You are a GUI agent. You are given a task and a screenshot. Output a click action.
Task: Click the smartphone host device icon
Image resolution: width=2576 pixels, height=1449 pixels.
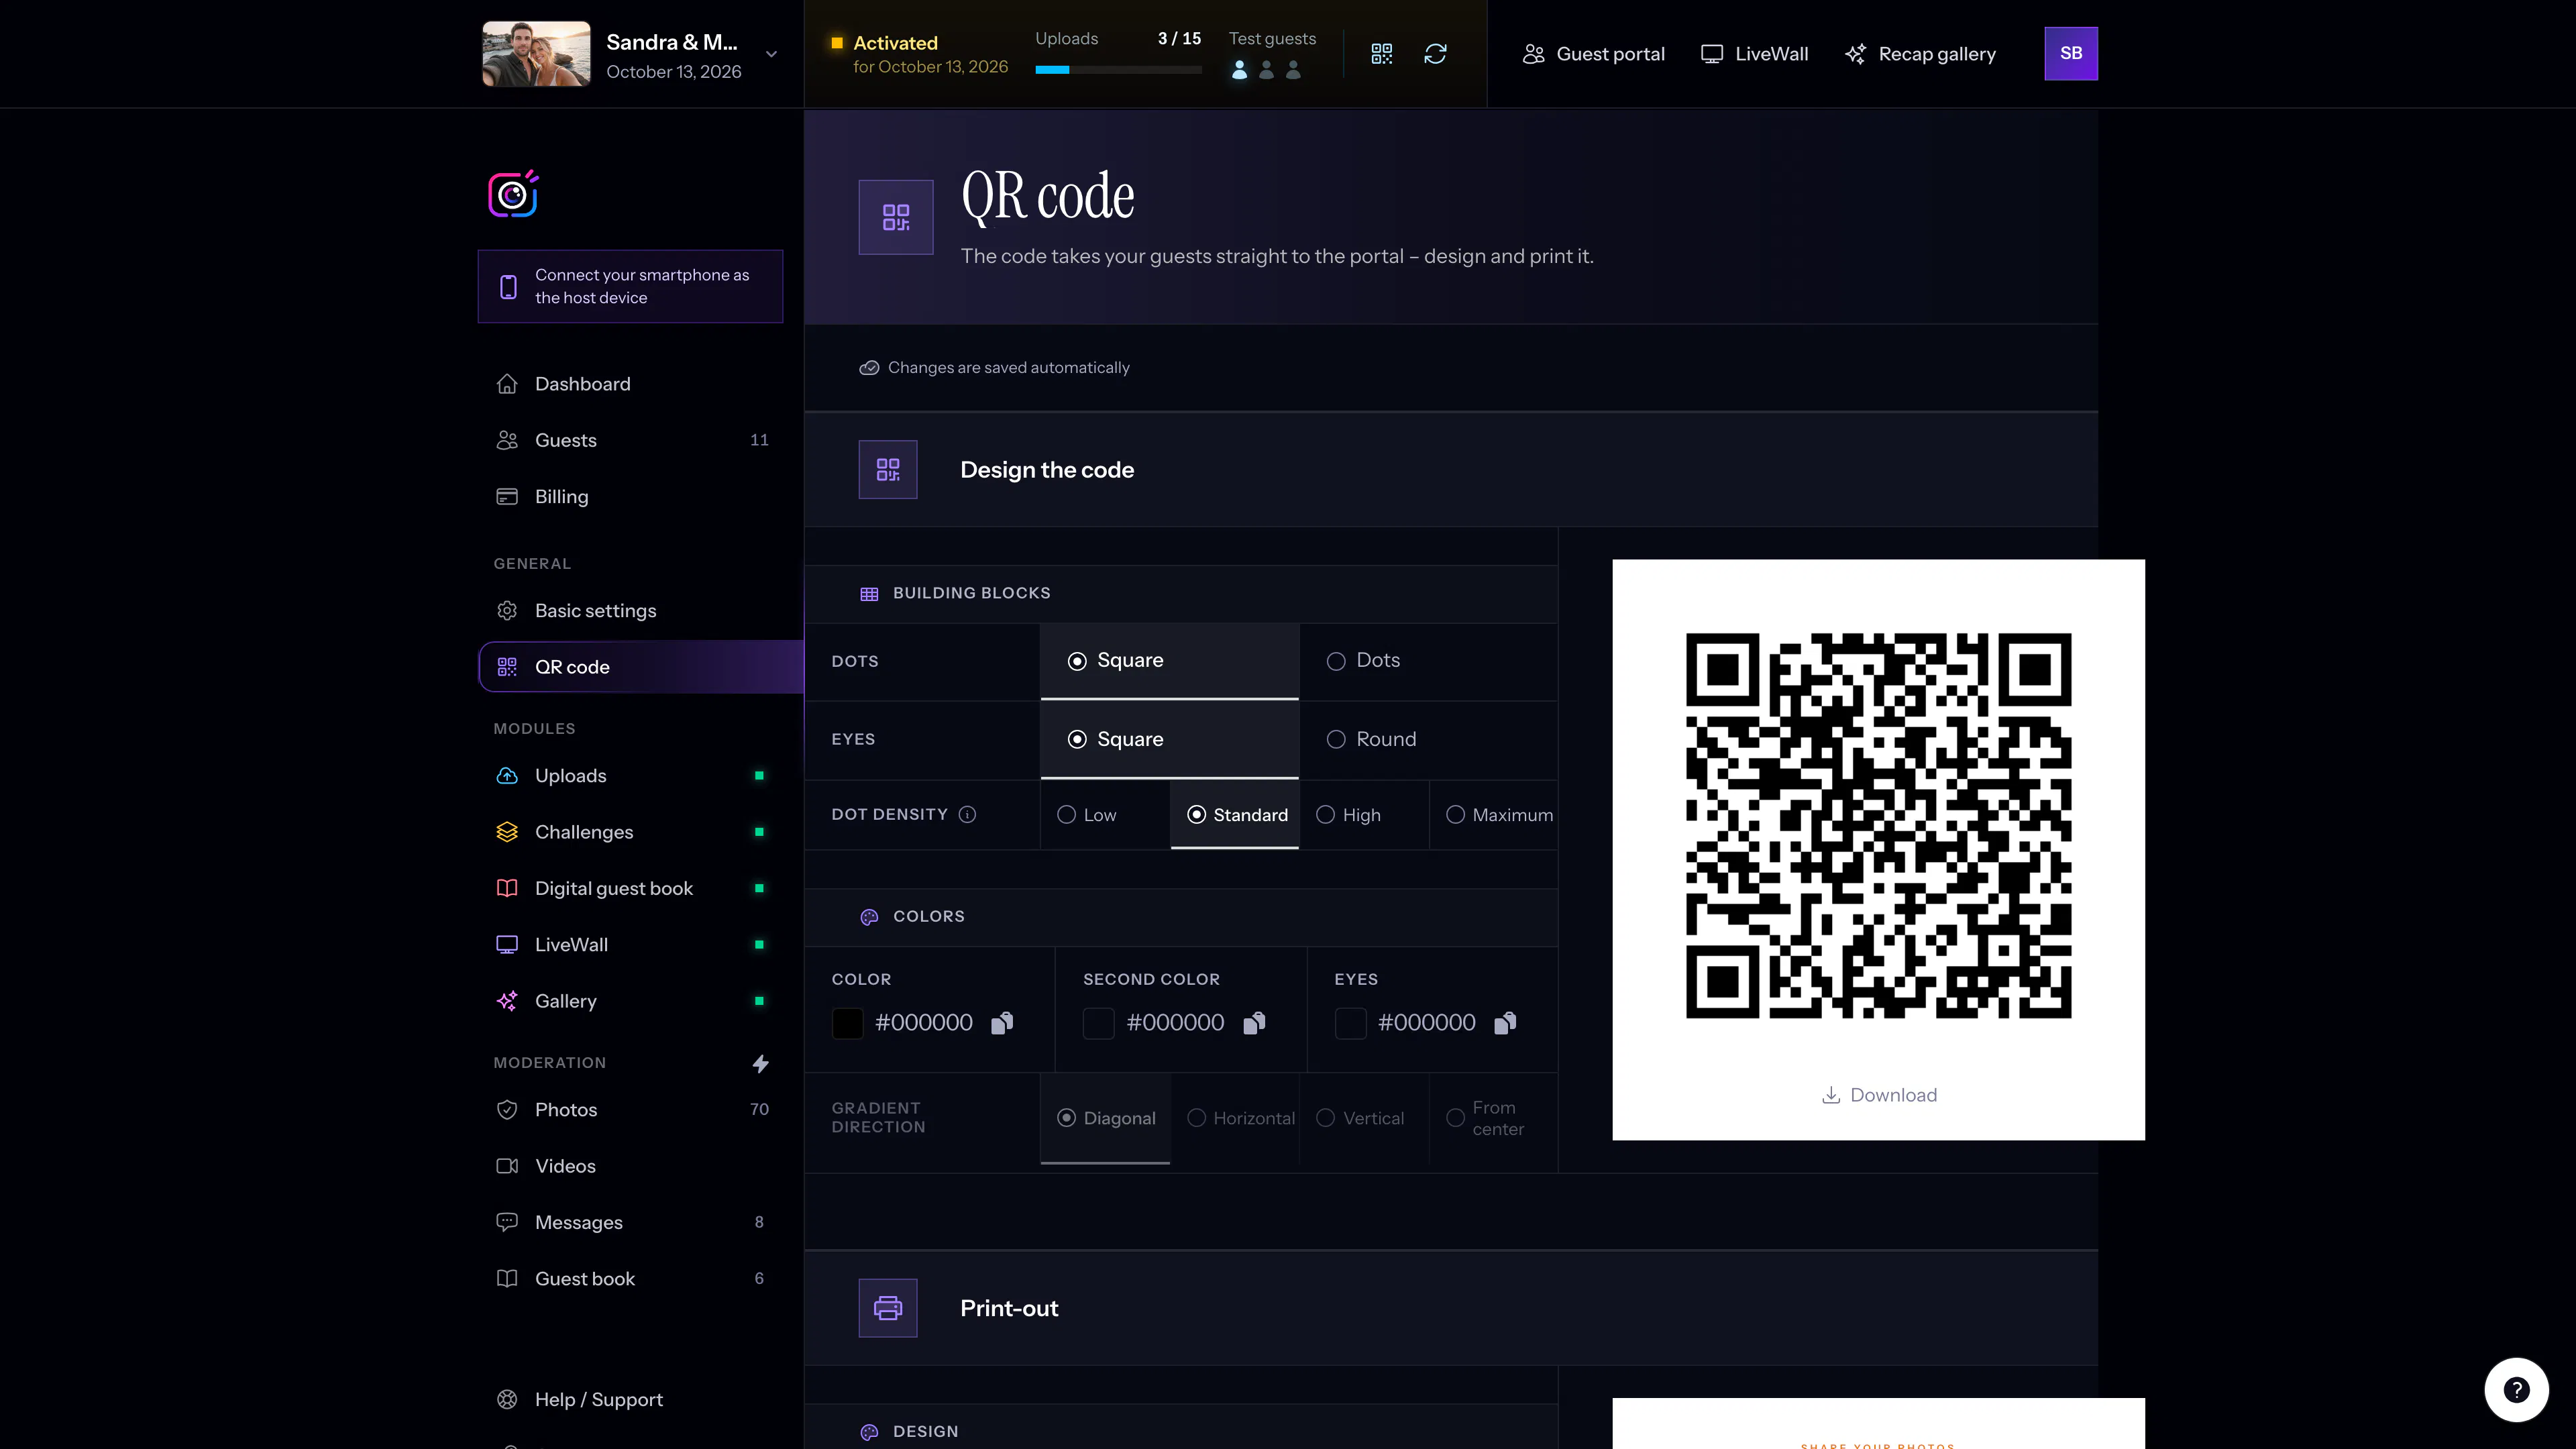[508, 287]
